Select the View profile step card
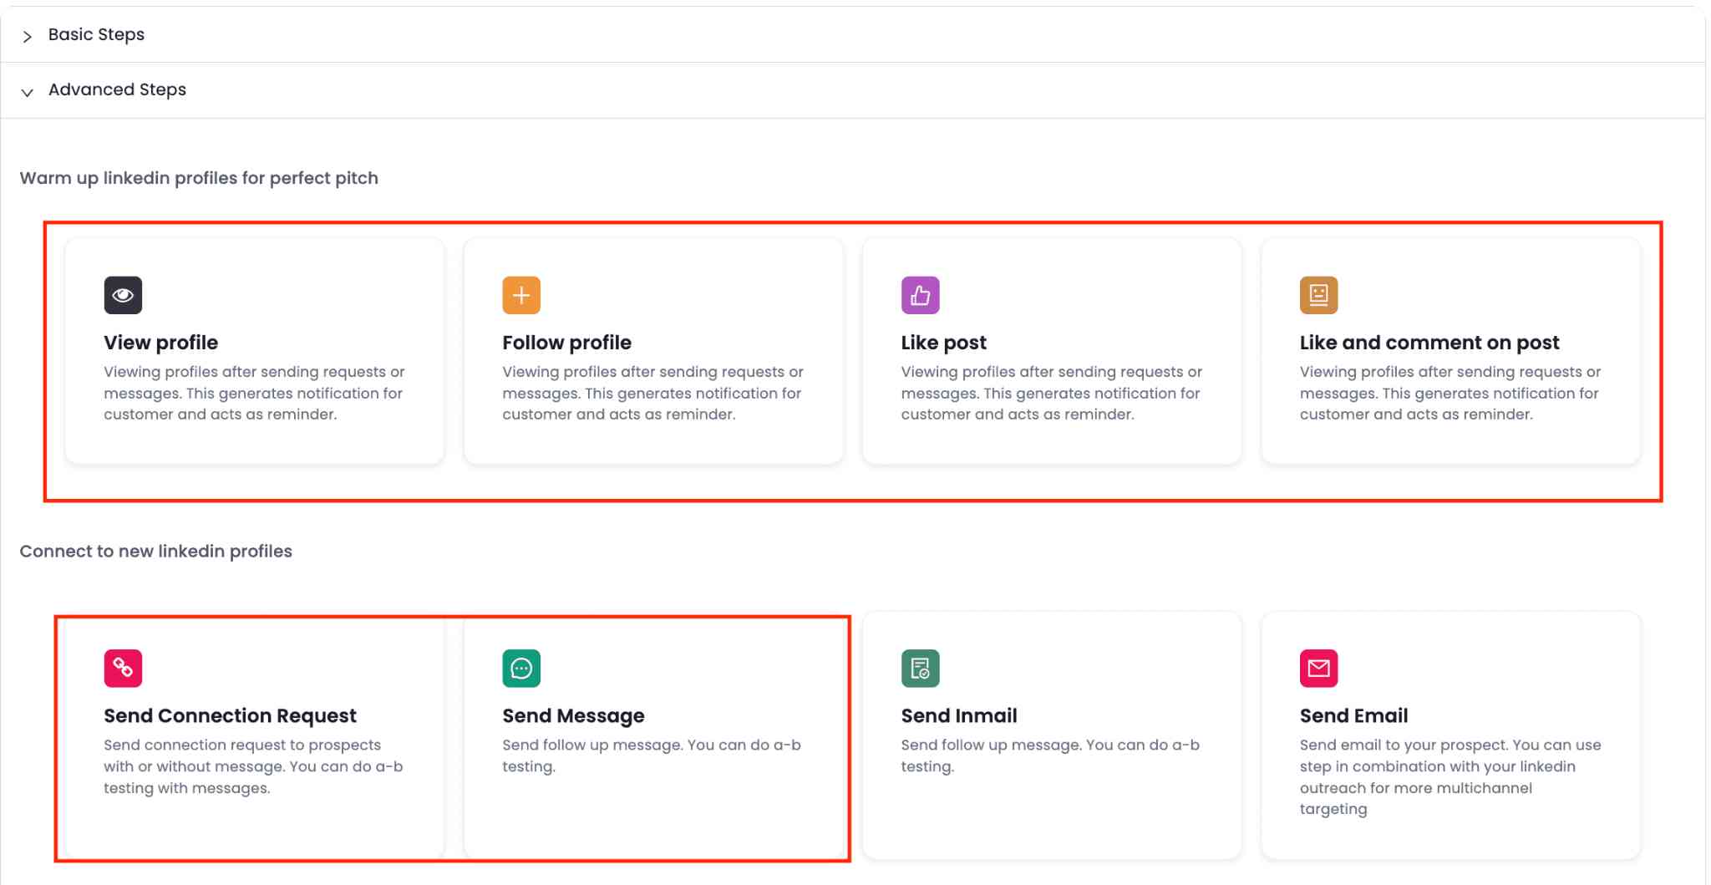Viewport: 1711px width, 885px height. [256, 351]
